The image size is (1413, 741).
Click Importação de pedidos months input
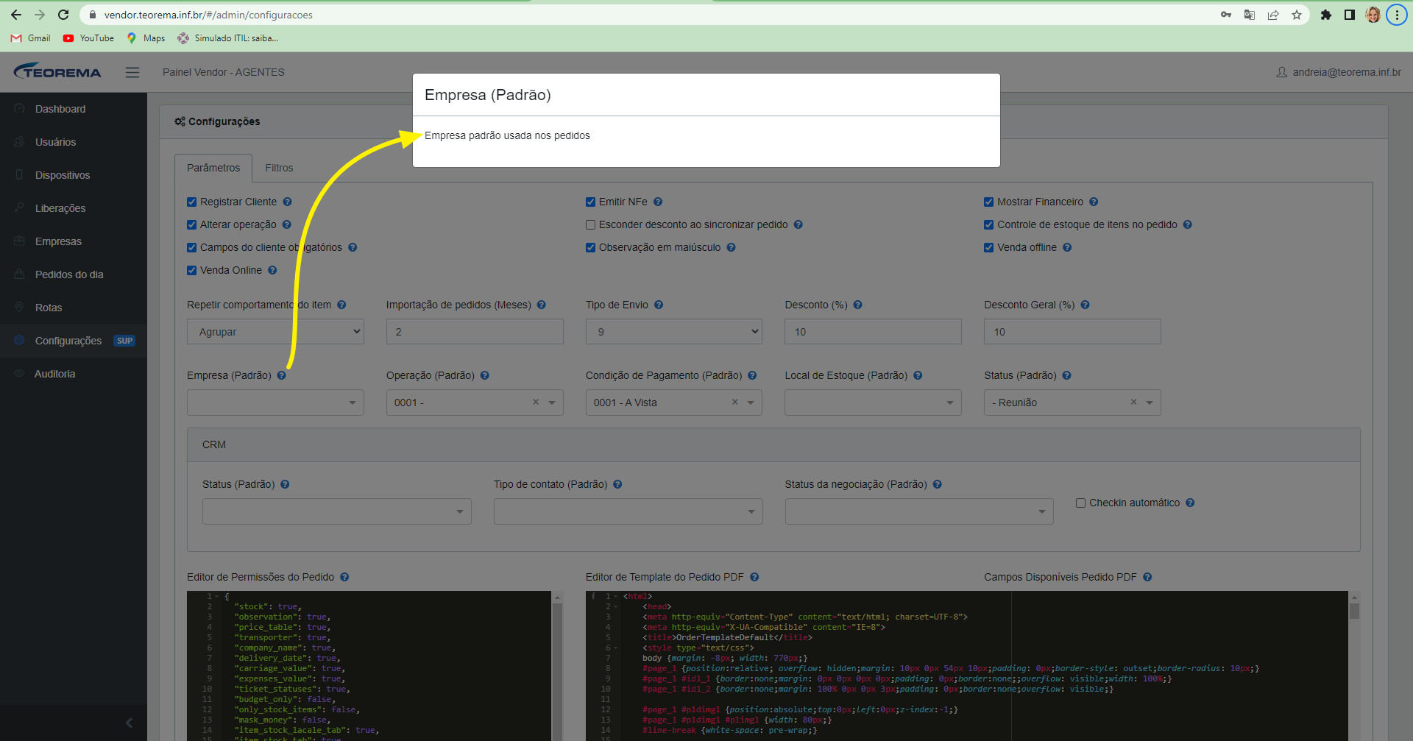475,332
